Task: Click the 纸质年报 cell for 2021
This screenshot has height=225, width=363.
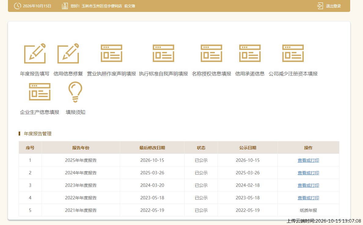Action: tap(308, 210)
